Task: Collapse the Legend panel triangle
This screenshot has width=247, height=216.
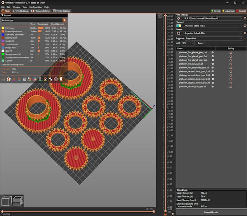Action: tap(2, 15)
